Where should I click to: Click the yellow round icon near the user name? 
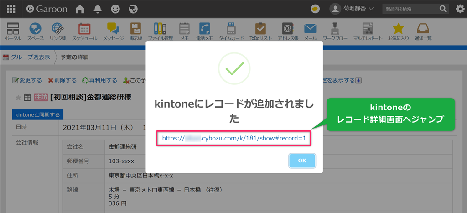point(315,9)
